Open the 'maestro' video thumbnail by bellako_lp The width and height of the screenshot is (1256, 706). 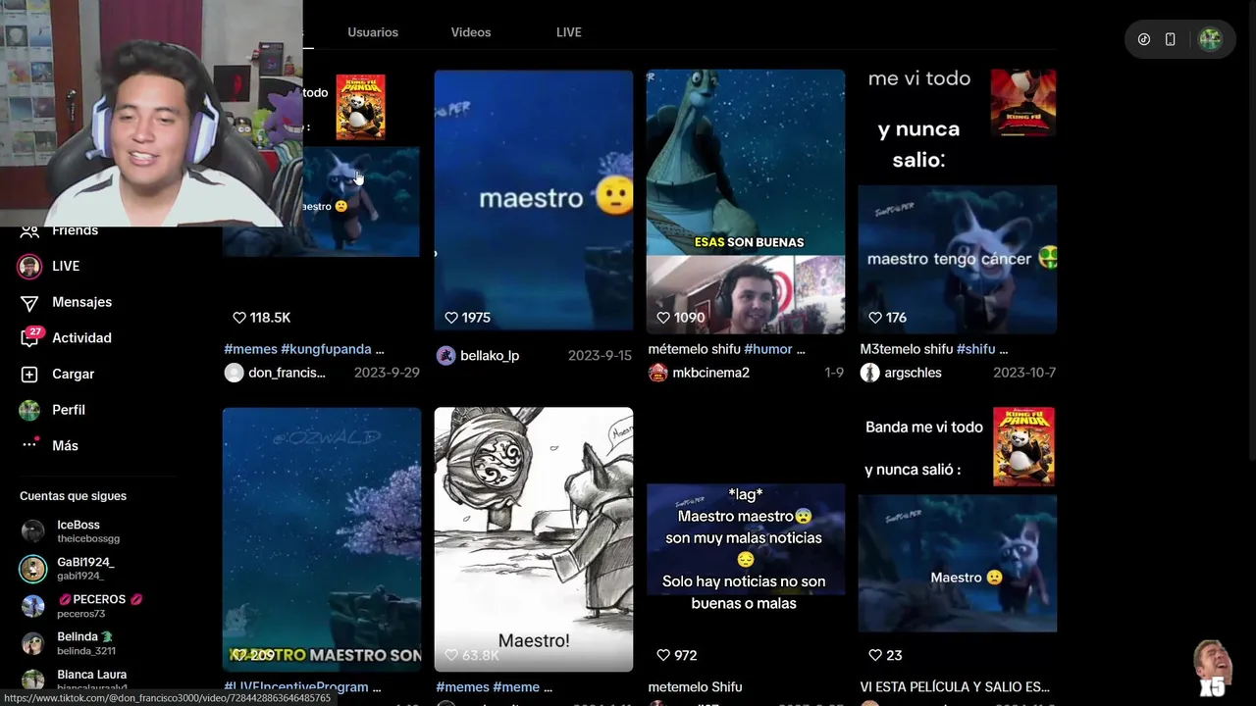[534, 200]
